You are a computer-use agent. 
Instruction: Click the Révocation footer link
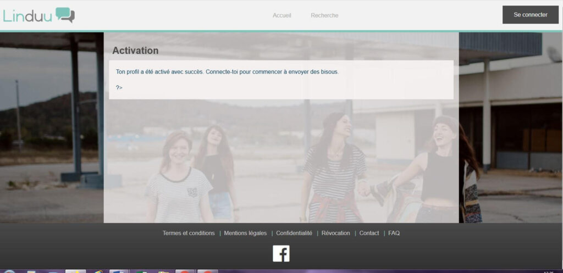tap(335, 233)
